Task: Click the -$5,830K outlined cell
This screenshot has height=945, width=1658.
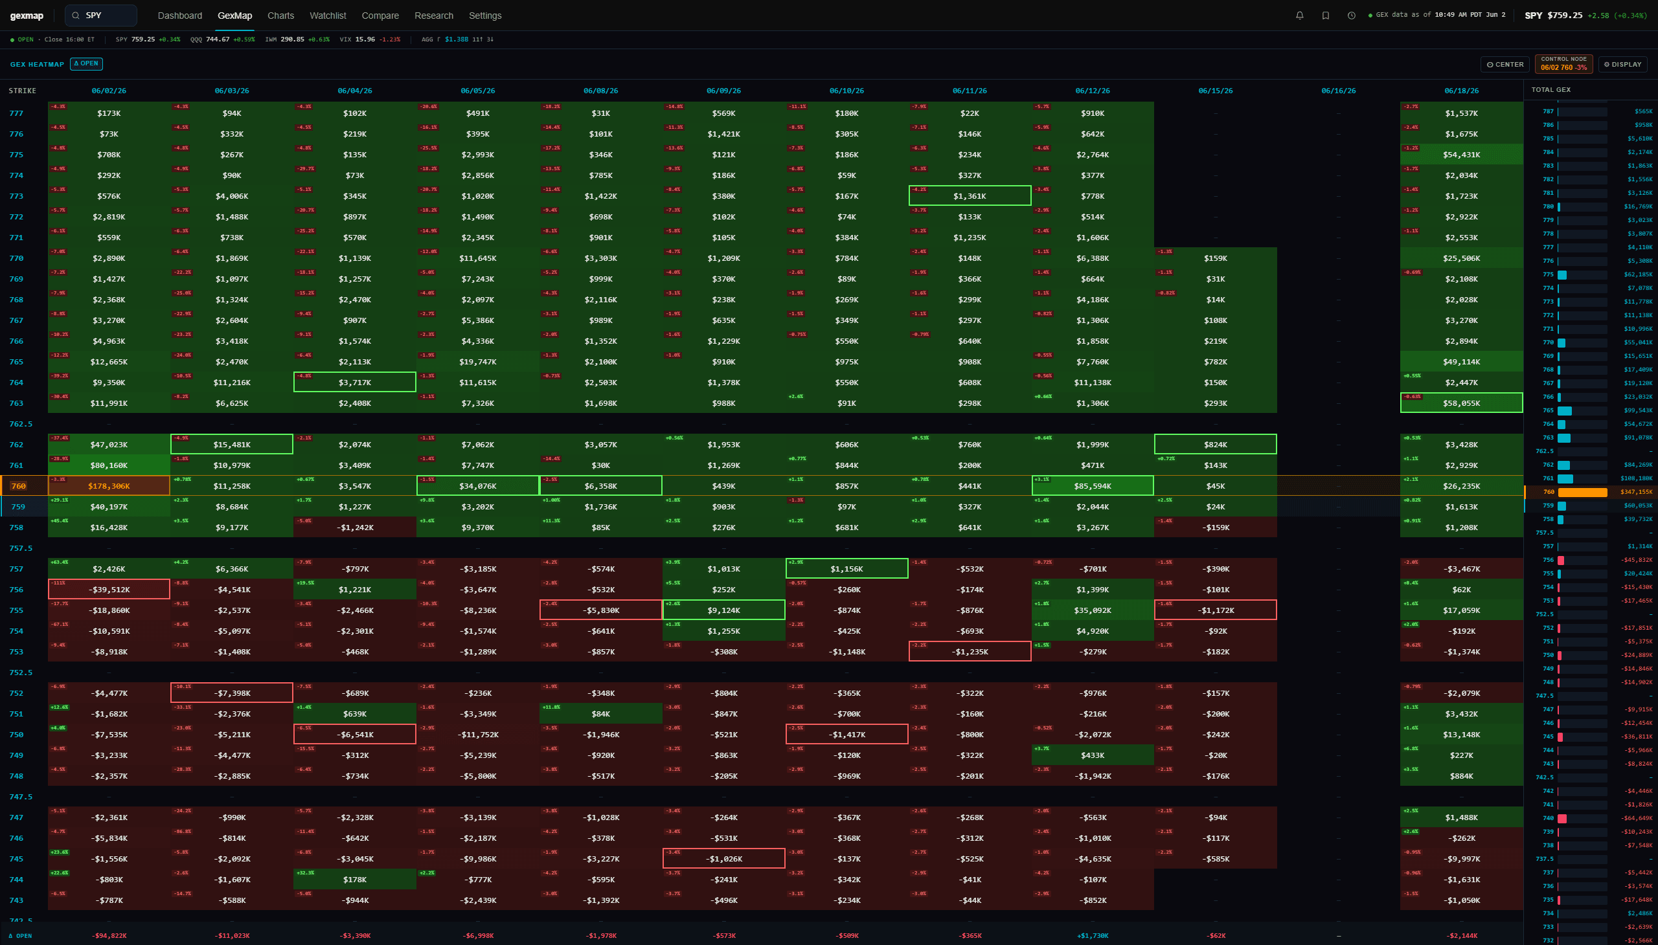Action: [x=601, y=610]
